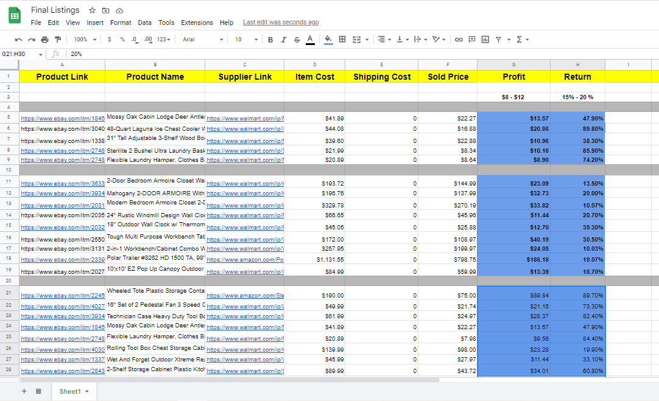
Task: Open the fill color picker
Action: tap(328, 40)
